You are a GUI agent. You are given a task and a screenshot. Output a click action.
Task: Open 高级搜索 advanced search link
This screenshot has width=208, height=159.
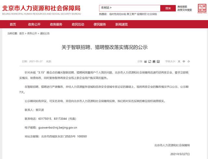pos(182,6)
